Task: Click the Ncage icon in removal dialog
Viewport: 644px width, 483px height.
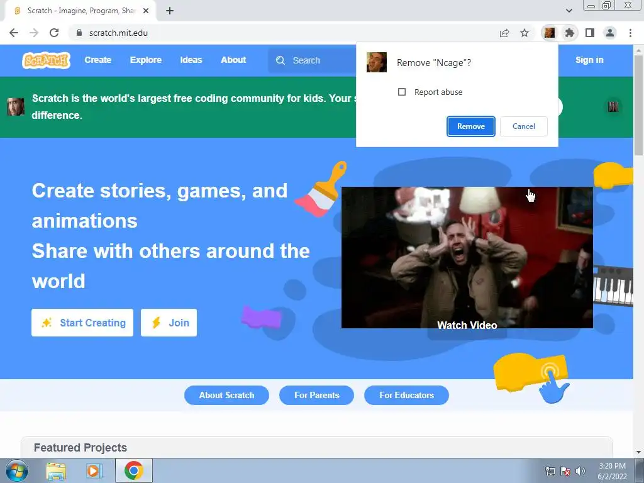Action: (x=377, y=62)
